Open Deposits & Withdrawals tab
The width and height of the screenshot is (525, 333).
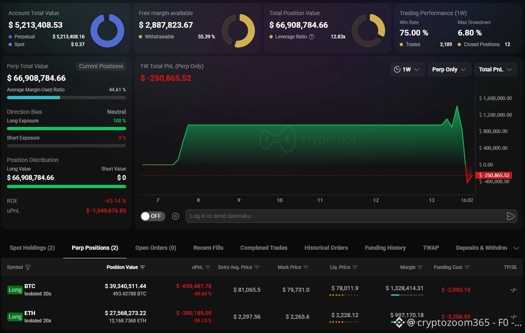pyautogui.click(x=482, y=248)
